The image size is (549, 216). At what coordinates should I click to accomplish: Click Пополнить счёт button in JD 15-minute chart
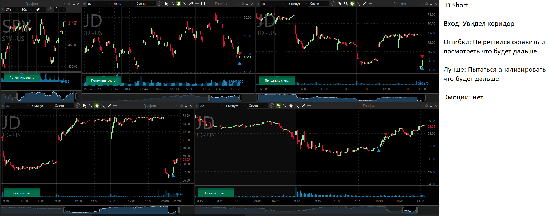(277, 80)
